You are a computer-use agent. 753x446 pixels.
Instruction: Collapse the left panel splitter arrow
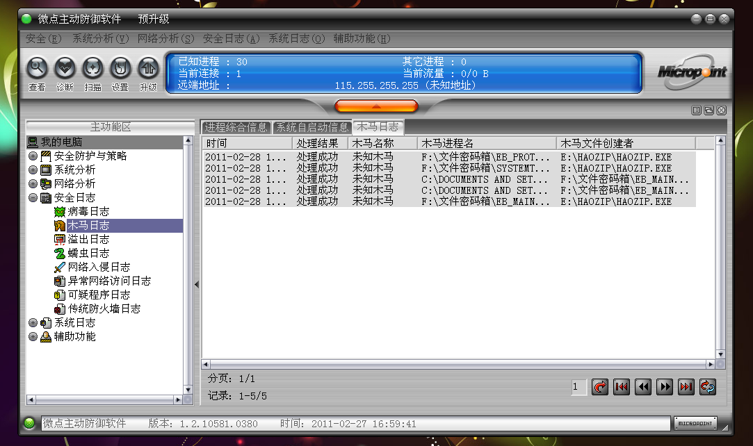click(197, 284)
